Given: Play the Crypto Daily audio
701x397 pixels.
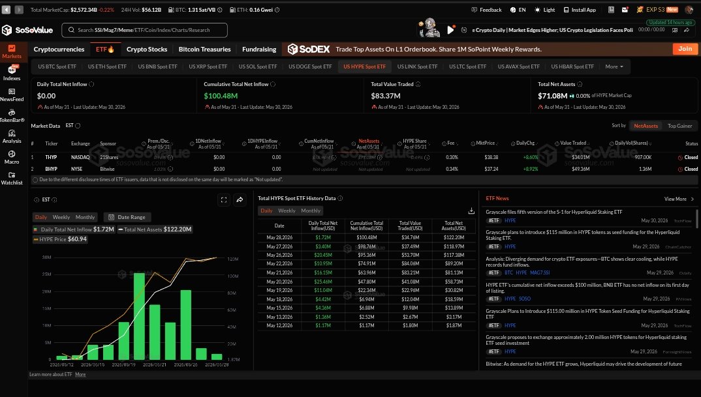Looking at the screenshot, I should 450,30.
